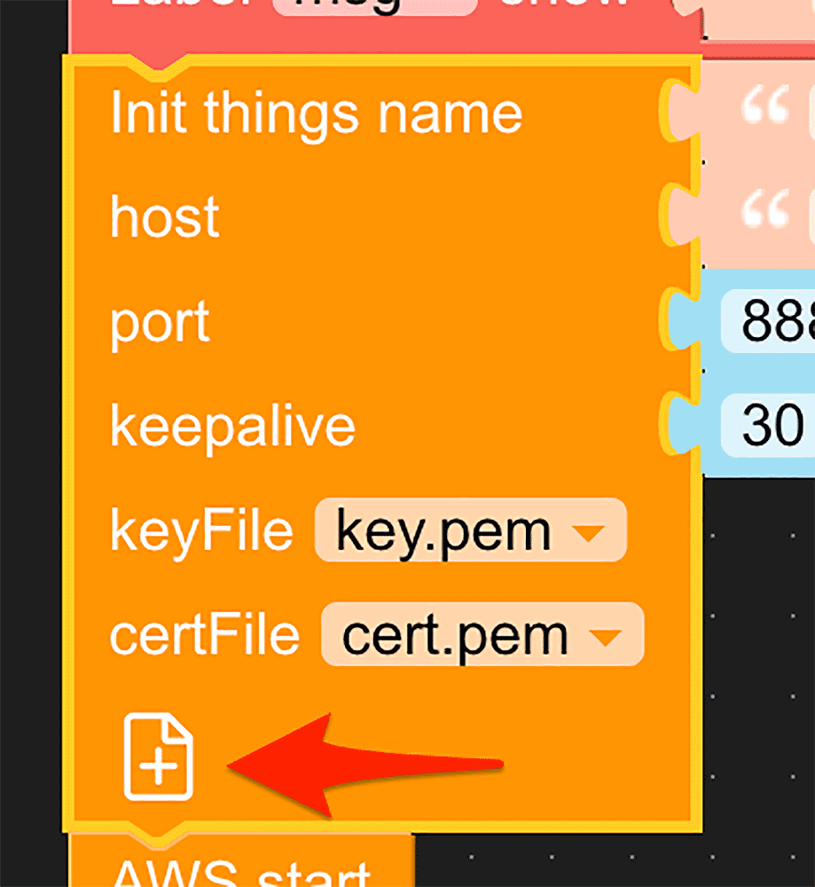
Task: Click the "keepalive" label on orange block
Action: tap(232, 427)
